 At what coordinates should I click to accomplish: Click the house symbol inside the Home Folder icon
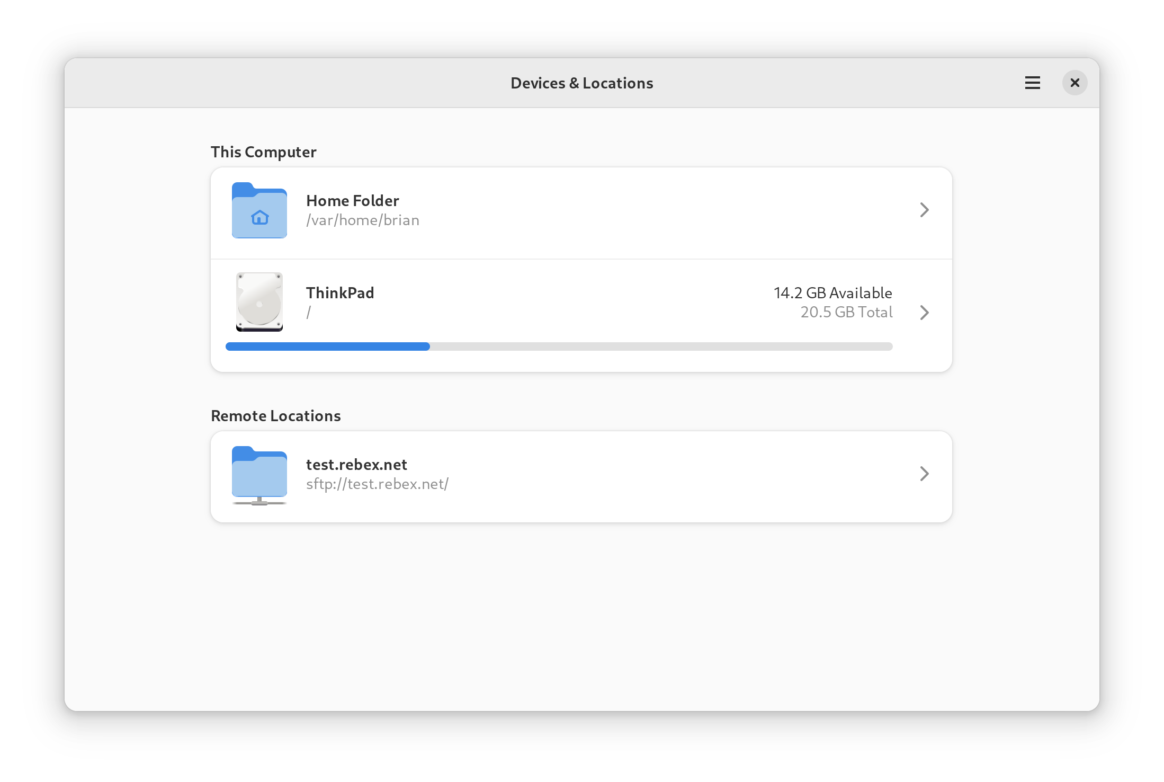259,217
